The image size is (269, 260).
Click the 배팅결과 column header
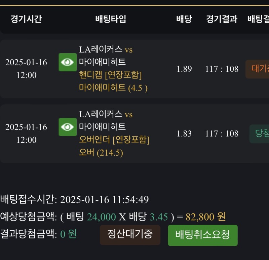258,19
